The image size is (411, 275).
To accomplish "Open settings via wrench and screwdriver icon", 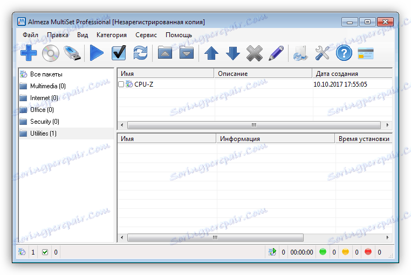I will click(x=322, y=53).
